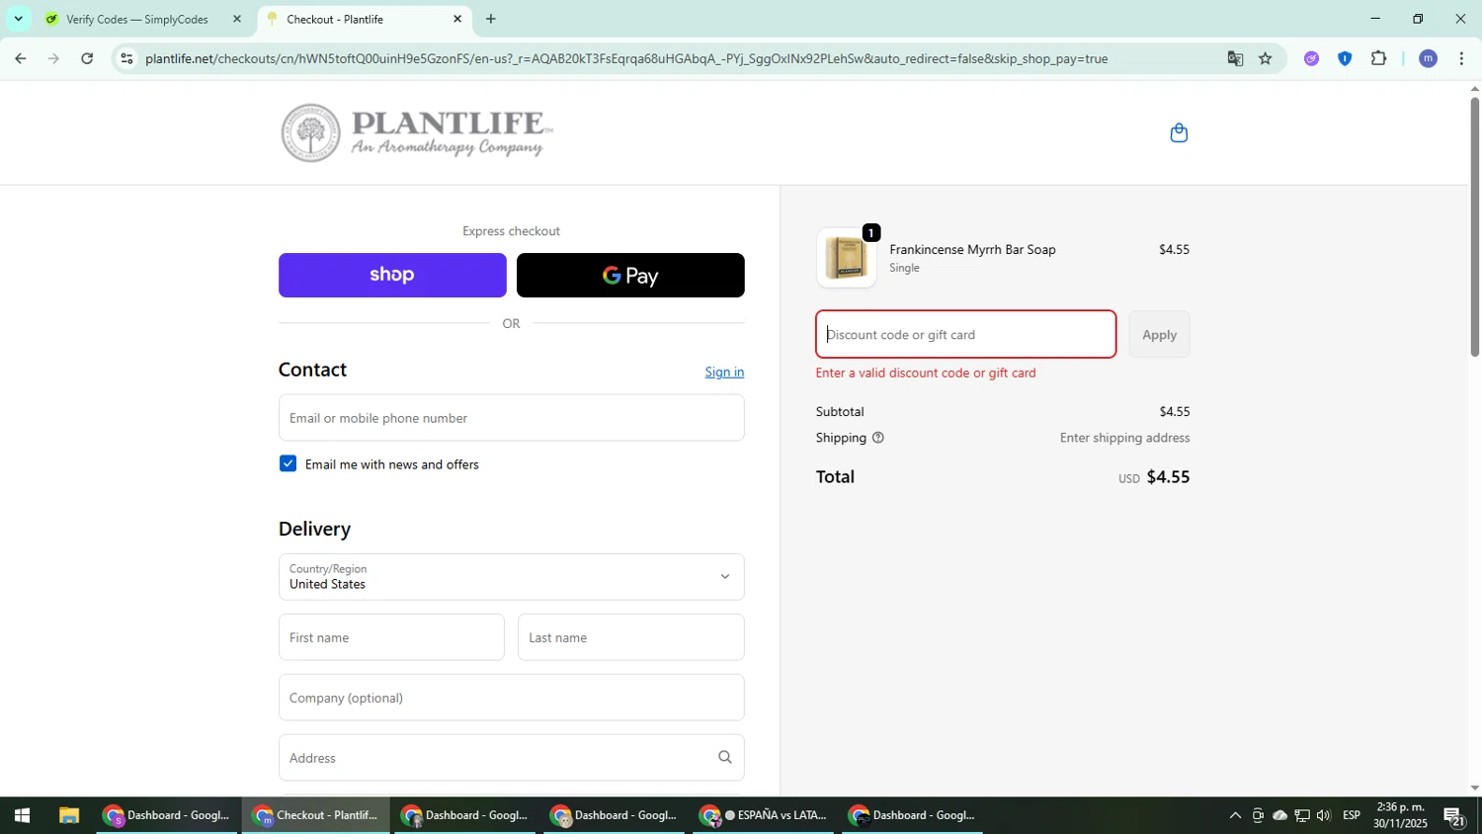
Task: Bookmark this page with the star icon
Action: pyautogui.click(x=1266, y=58)
